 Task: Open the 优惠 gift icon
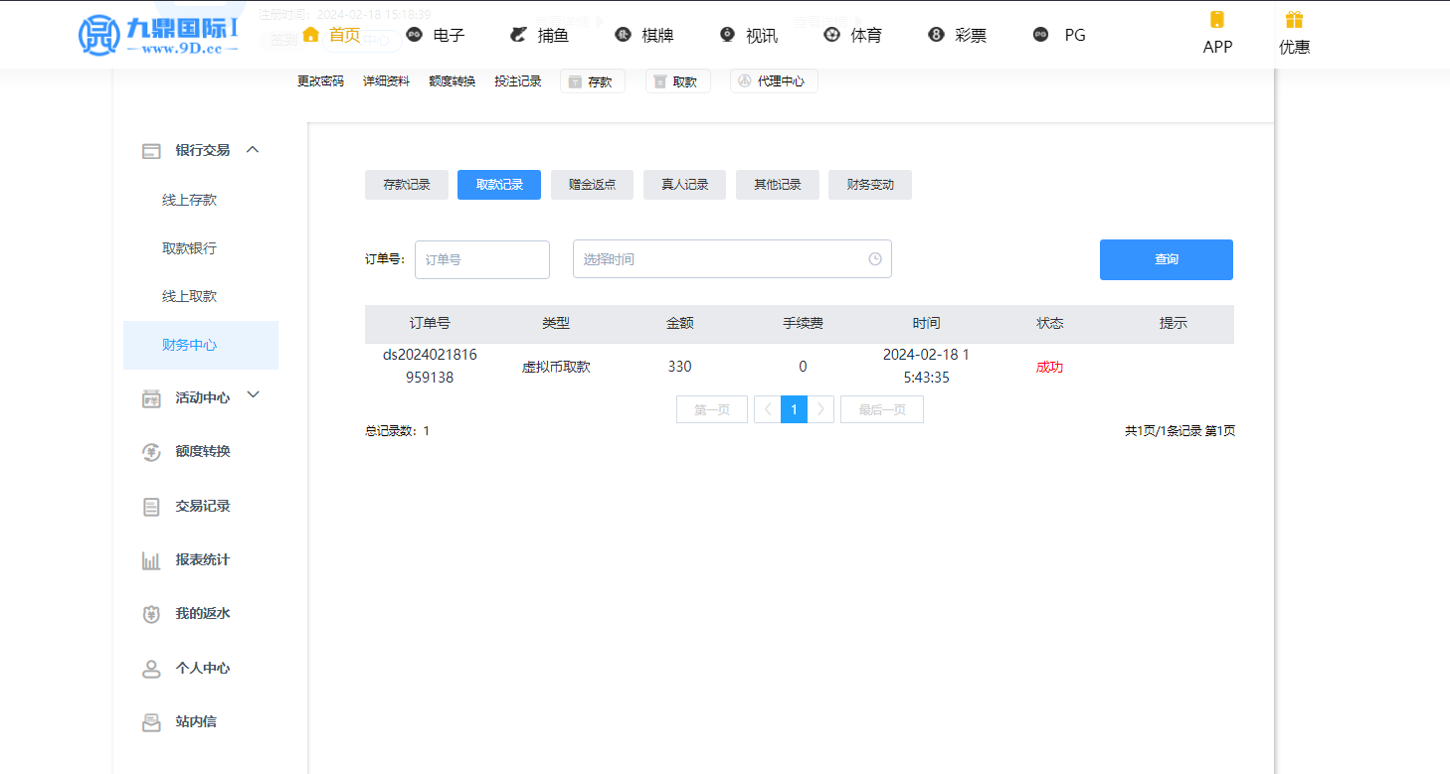tap(1293, 20)
